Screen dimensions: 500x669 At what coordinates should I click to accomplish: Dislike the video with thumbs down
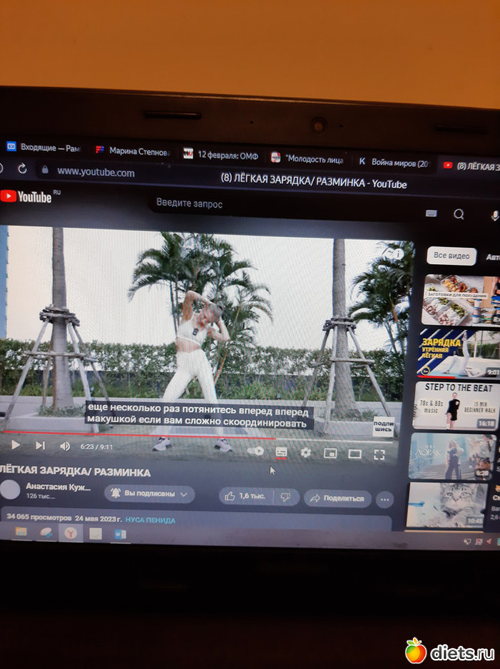[x=285, y=497]
